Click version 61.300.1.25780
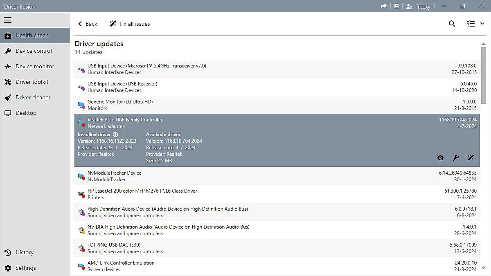 click(x=461, y=191)
